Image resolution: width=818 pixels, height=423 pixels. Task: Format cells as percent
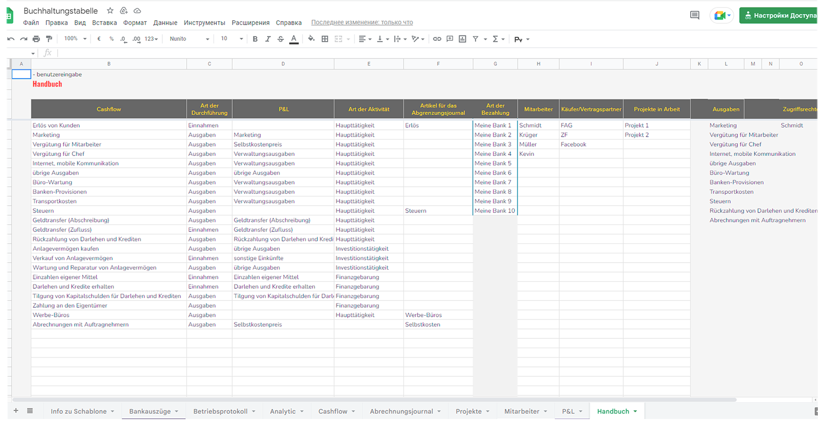(112, 39)
